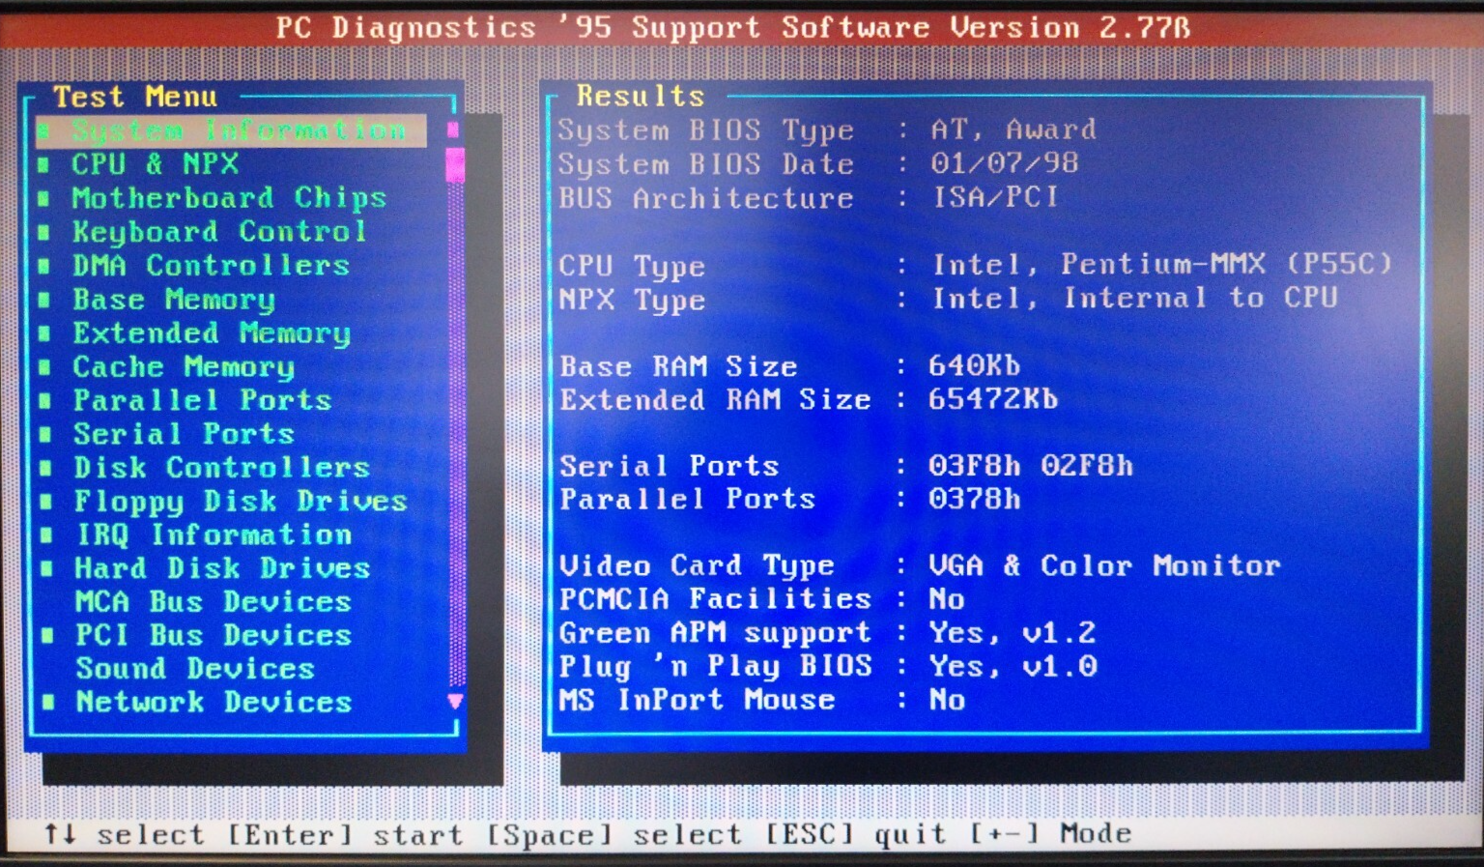Image resolution: width=1484 pixels, height=867 pixels.
Task: Click the Test Menu scroll-down arrow
Action: tap(455, 702)
